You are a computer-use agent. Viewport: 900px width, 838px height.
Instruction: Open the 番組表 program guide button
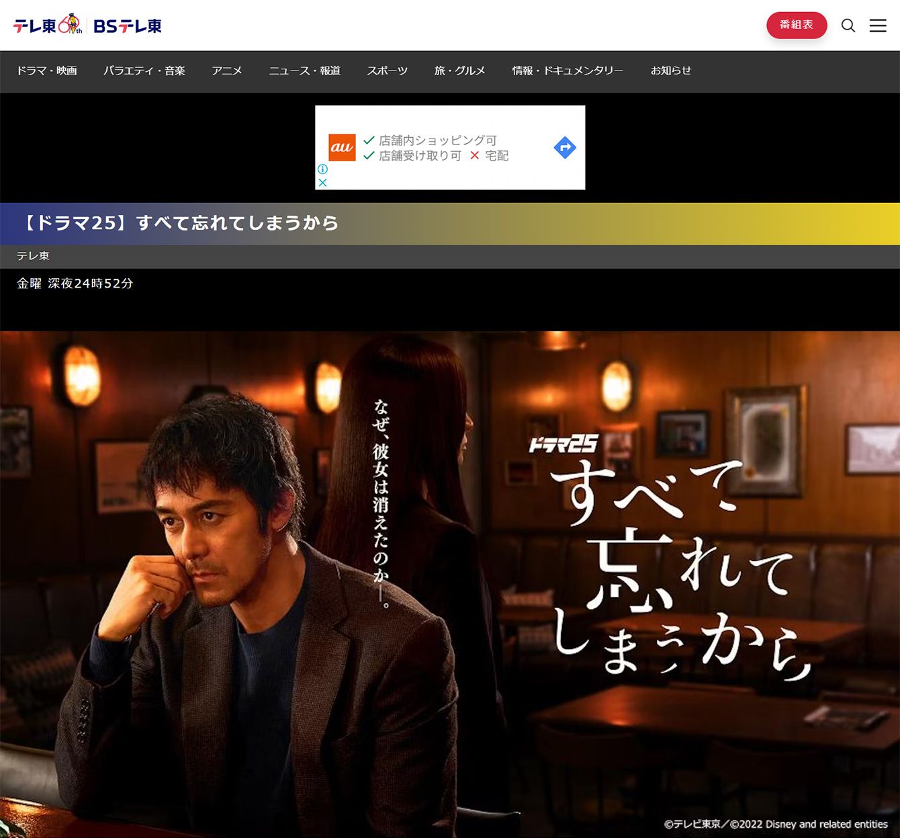click(x=797, y=25)
